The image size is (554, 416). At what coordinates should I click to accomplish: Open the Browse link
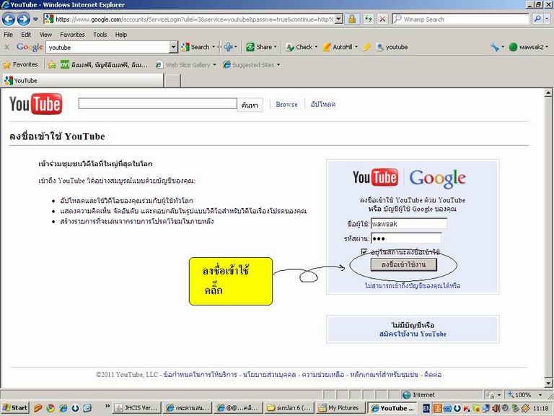click(x=286, y=104)
